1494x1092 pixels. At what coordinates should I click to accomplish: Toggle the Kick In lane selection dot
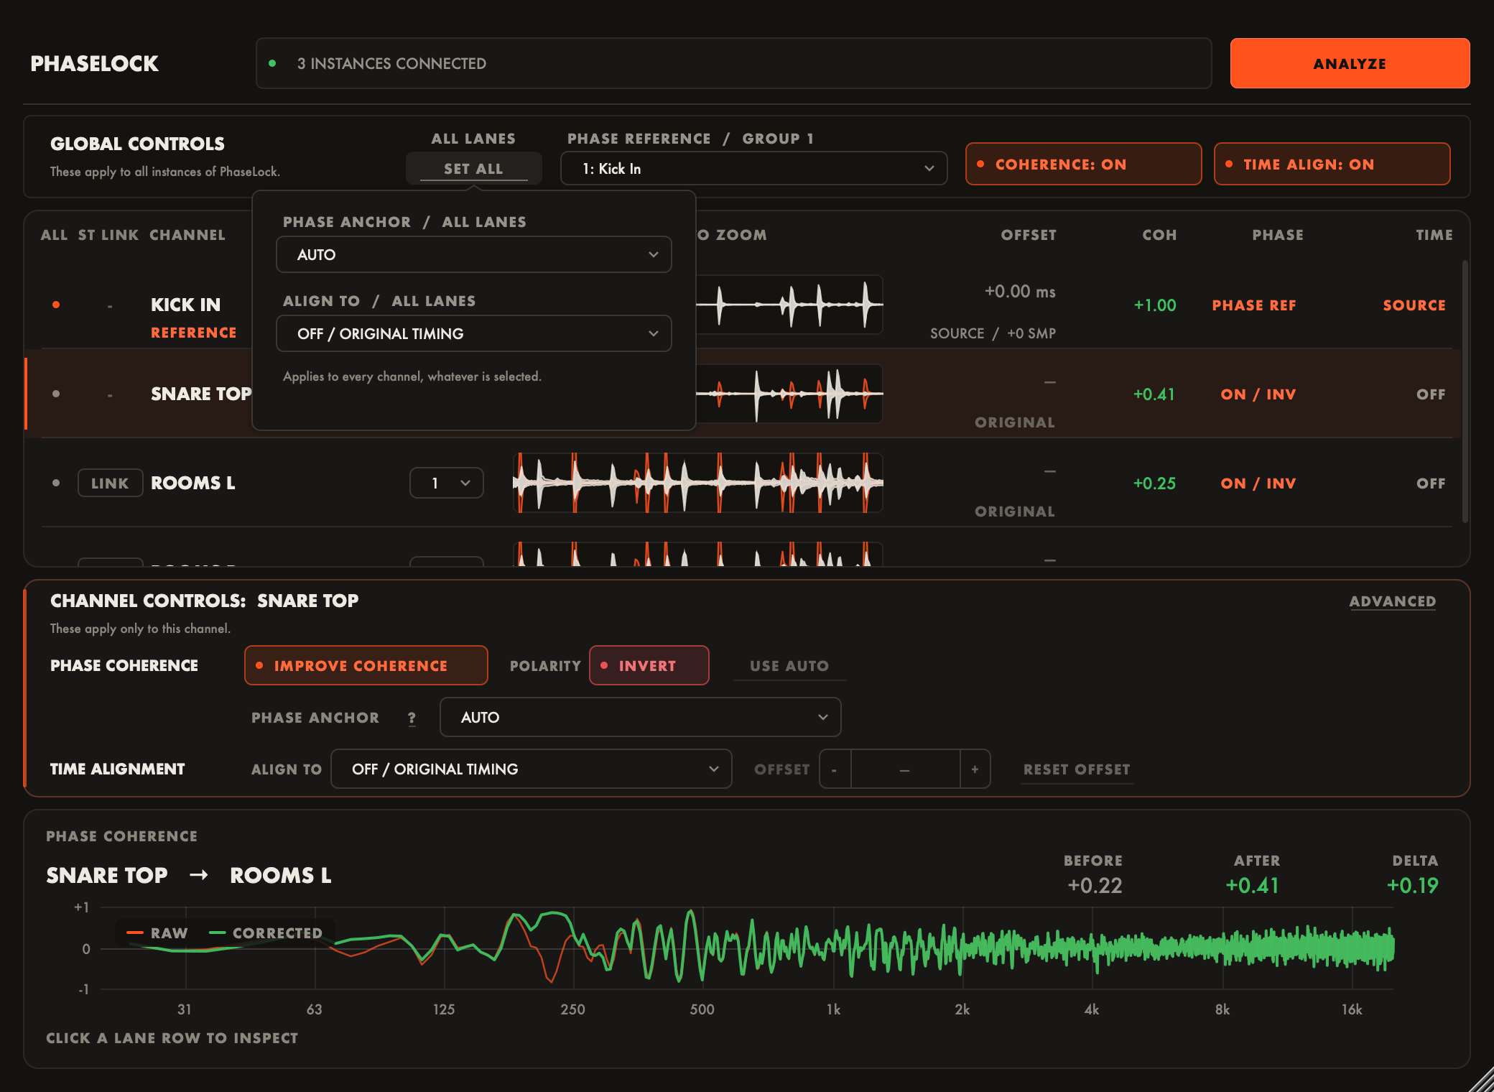[56, 305]
